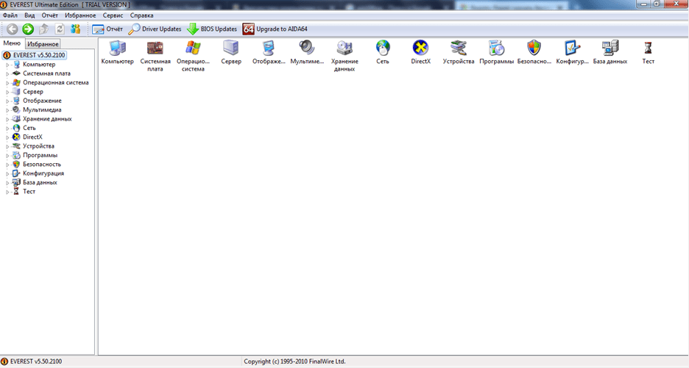Switch to the Избранное sidebar tab
The width and height of the screenshot is (689, 368).
click(x=43, y=44)
